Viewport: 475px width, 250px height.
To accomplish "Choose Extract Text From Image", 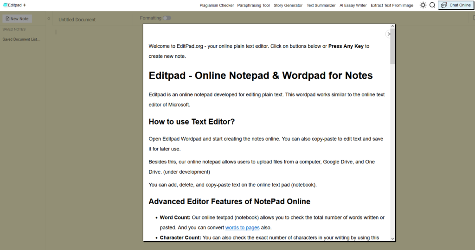I will (392, 6).
